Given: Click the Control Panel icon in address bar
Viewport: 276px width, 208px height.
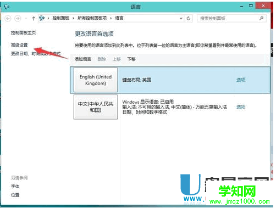Looking at the screenshot, I should coord(42,18).
